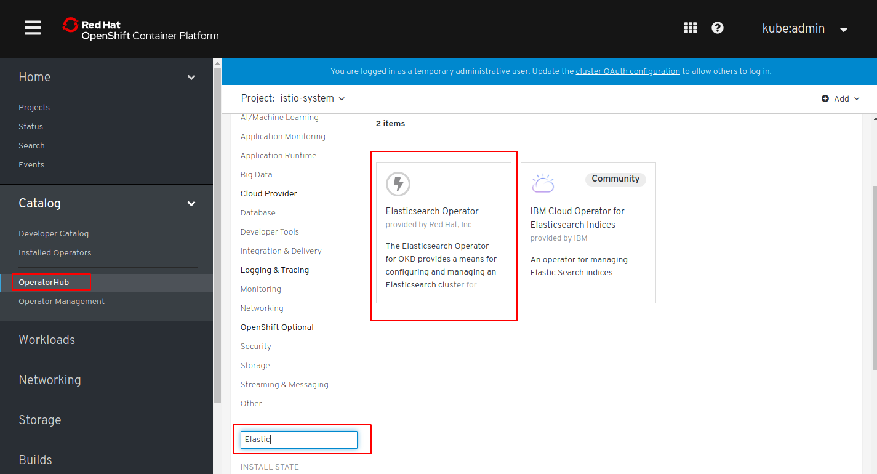Click the Community badge on IBM tile
Viewport: 877px width, 474px height.
click(615, 179)
